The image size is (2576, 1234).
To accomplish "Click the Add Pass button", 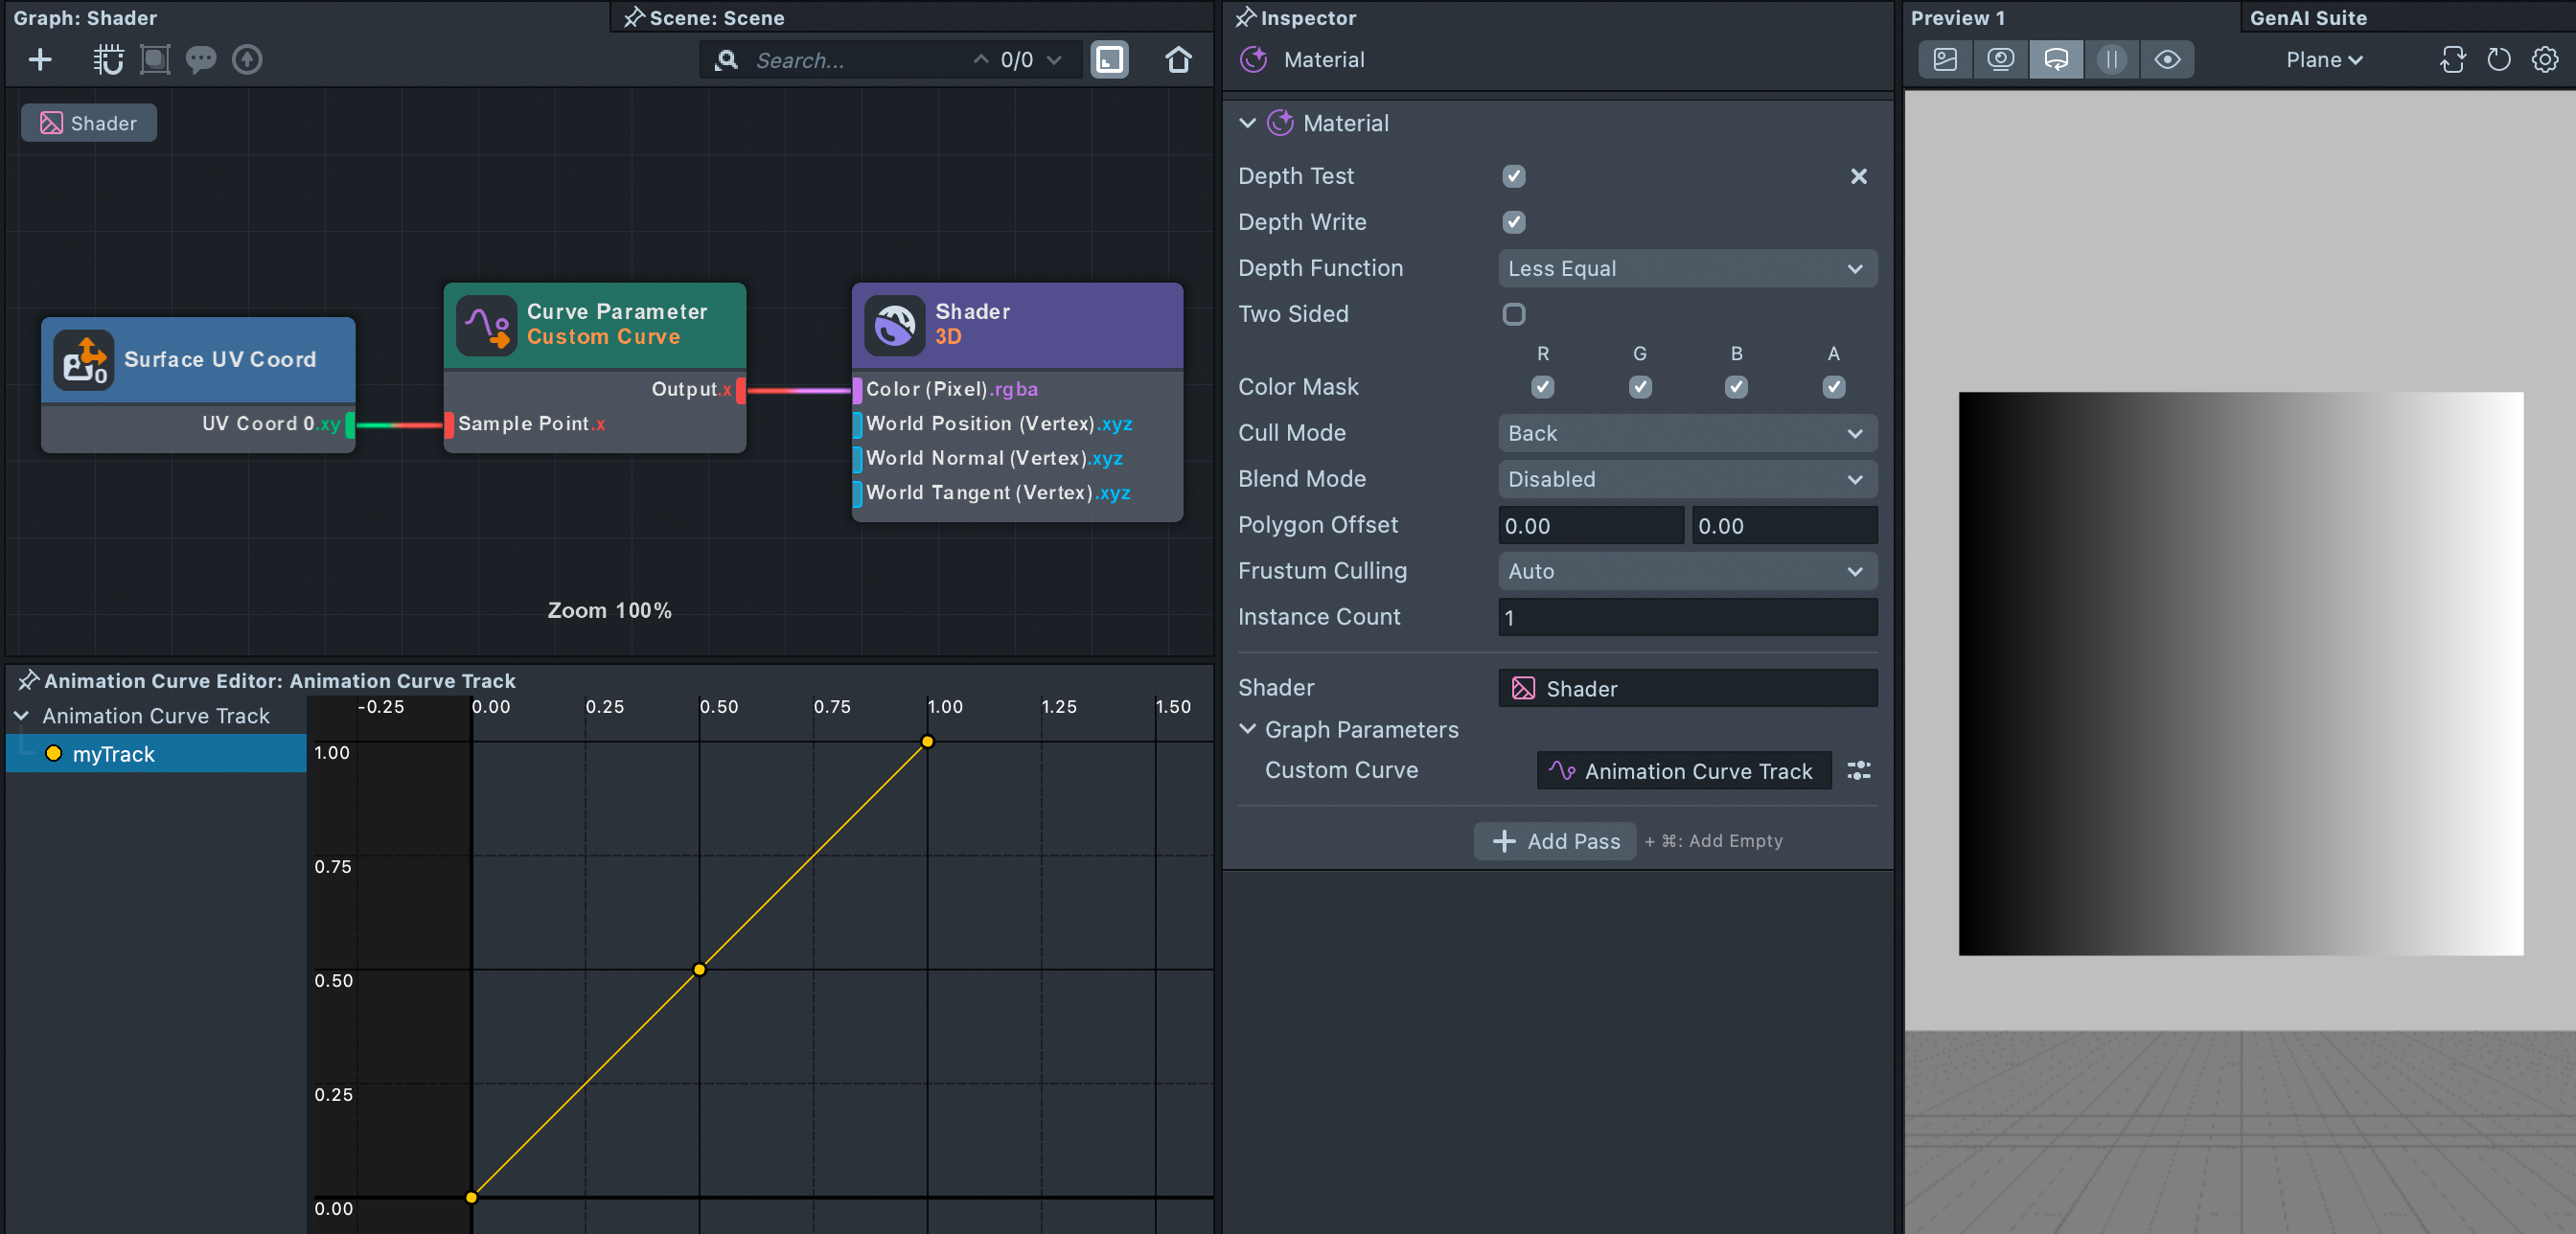I will (1554, 842).
